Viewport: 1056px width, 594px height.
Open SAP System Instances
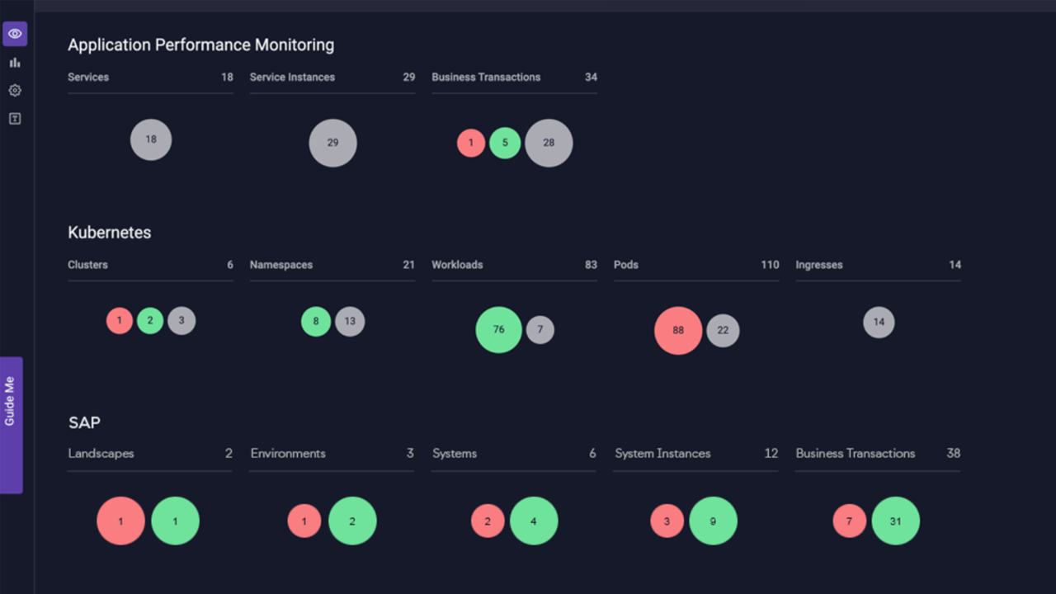[662, 453]
